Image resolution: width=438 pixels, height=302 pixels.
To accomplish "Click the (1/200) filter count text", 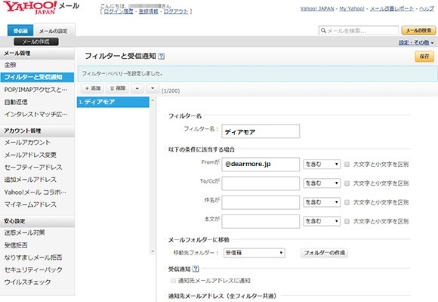I will 171,91.
